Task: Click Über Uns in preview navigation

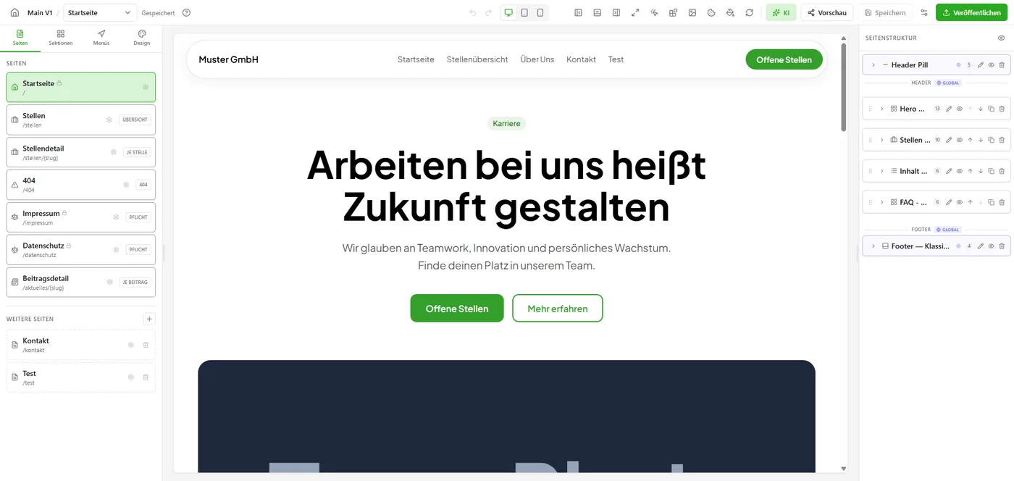Action: pyautogui.click(x=537, y=59)
